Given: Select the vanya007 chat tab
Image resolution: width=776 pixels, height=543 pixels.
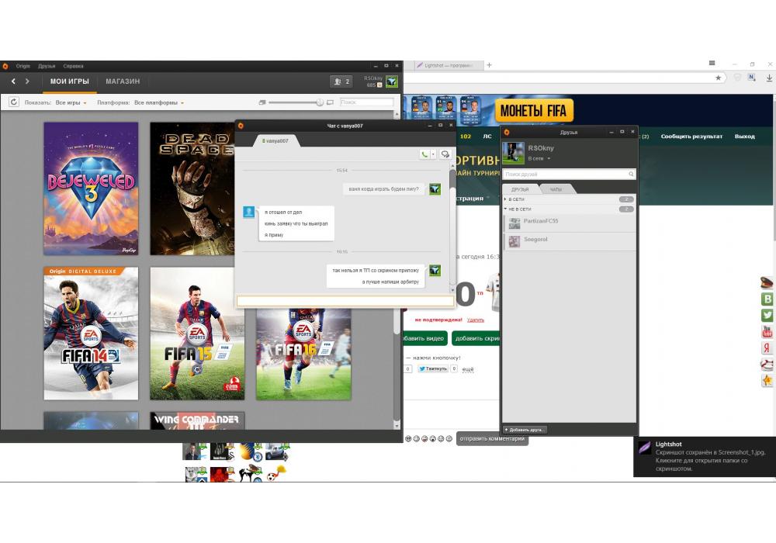Looking at the screenshot, I should 275,141.
